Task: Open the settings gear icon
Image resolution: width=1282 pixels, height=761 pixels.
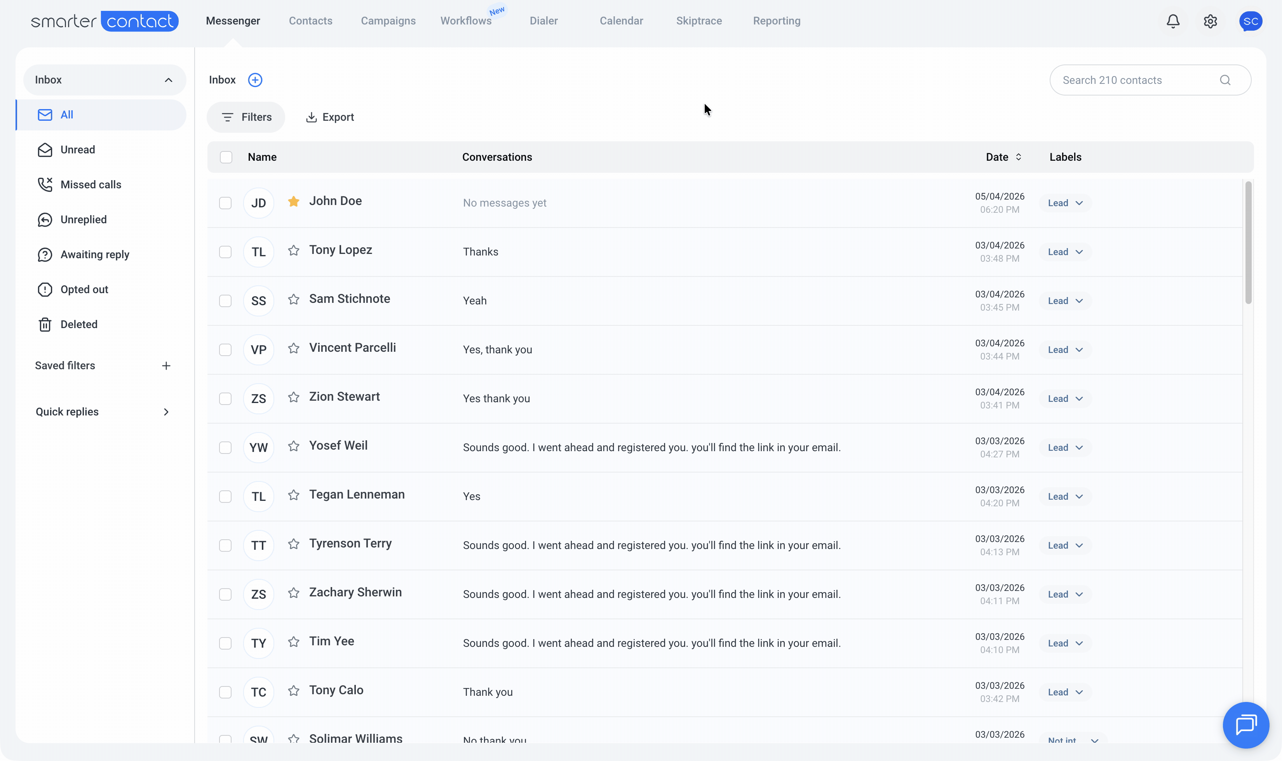Action: (x=1210, y=21)
